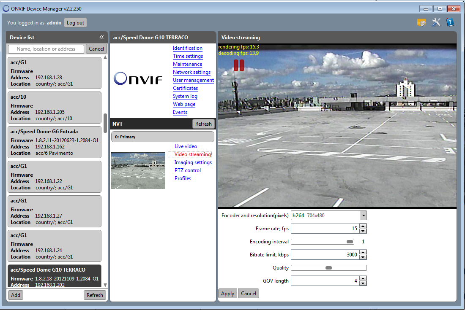Screen dimensions: 465x310
Task: Expand the 0: Primary profile bar
Action: click(x=162, y=137)
